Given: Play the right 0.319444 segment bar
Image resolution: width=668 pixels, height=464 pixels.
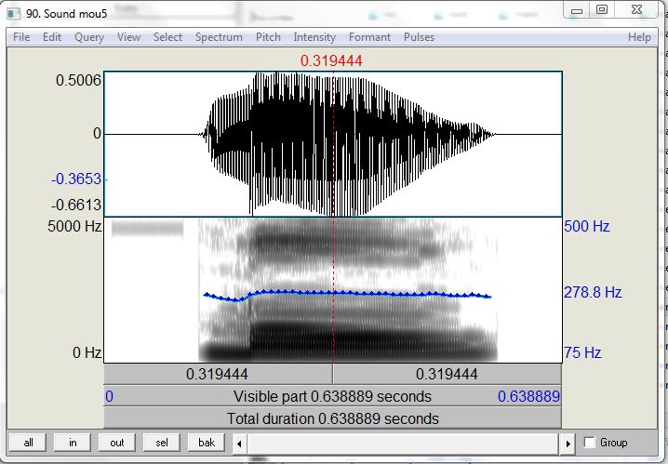Looking at the screenshot, I should click(447, 374).
